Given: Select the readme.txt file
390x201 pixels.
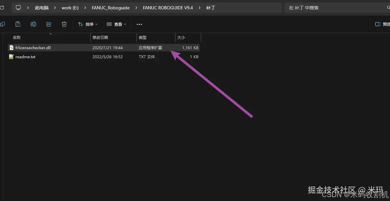Looking at the screenshot, I should click(104, 57).
